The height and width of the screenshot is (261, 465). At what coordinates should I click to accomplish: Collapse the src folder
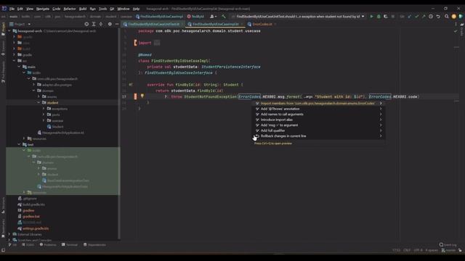tap(15, 61)
